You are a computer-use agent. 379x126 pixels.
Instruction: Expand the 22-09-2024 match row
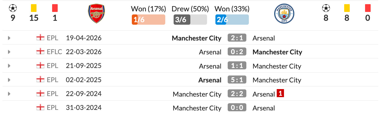(9, 94)
